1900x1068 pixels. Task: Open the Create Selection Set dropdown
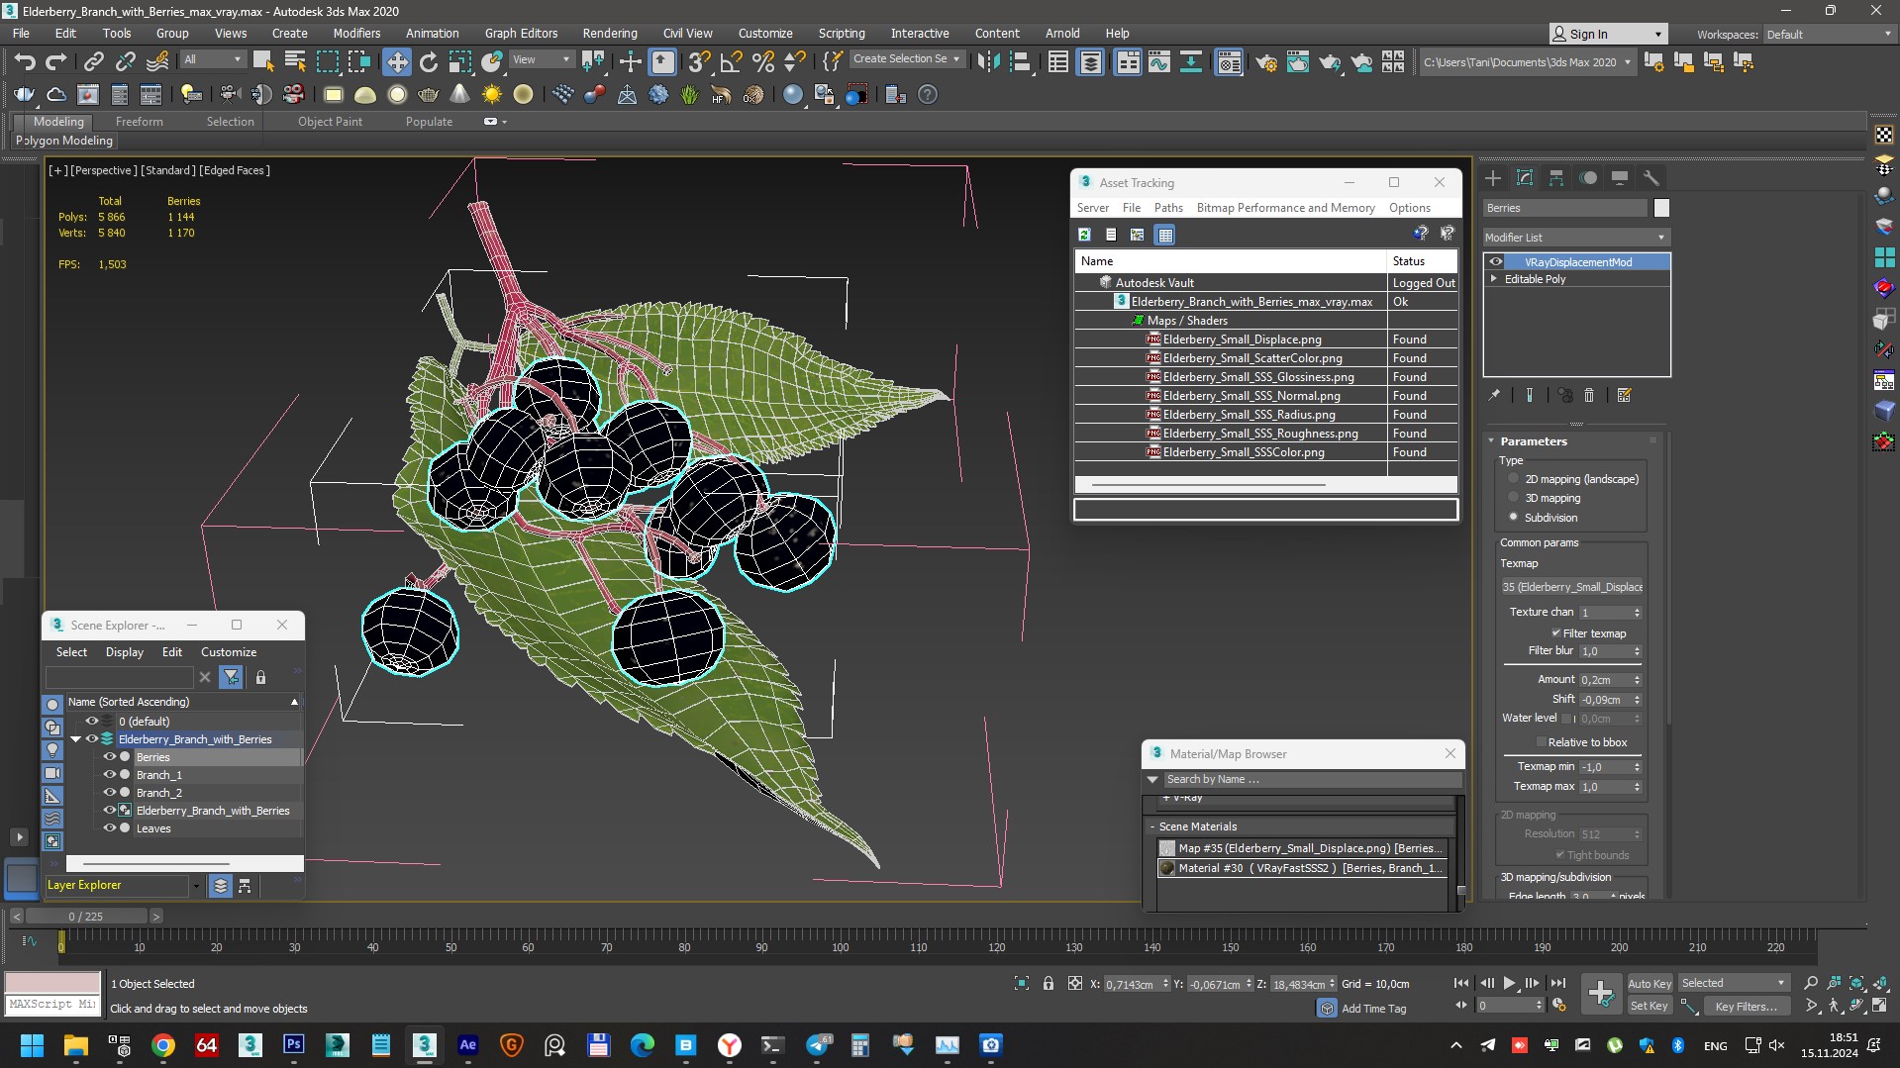tap(907, 59)
